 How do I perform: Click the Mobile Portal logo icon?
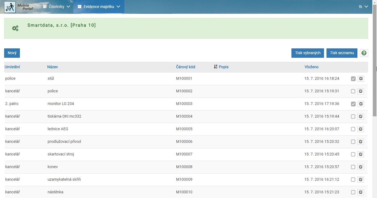click(x=10, y=7)
